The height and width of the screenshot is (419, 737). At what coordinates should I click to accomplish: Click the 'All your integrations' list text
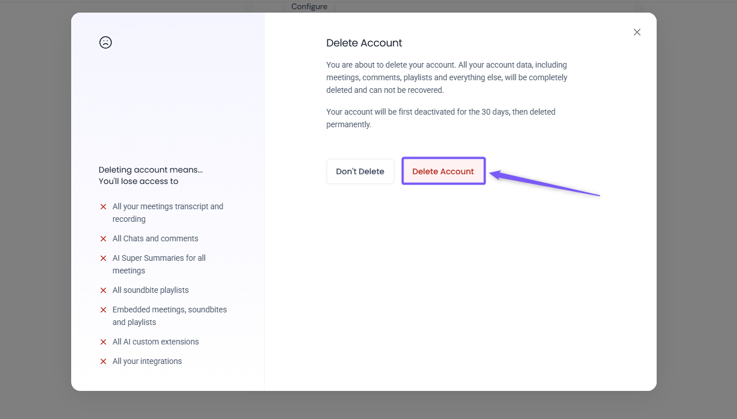tap(147, 361)
